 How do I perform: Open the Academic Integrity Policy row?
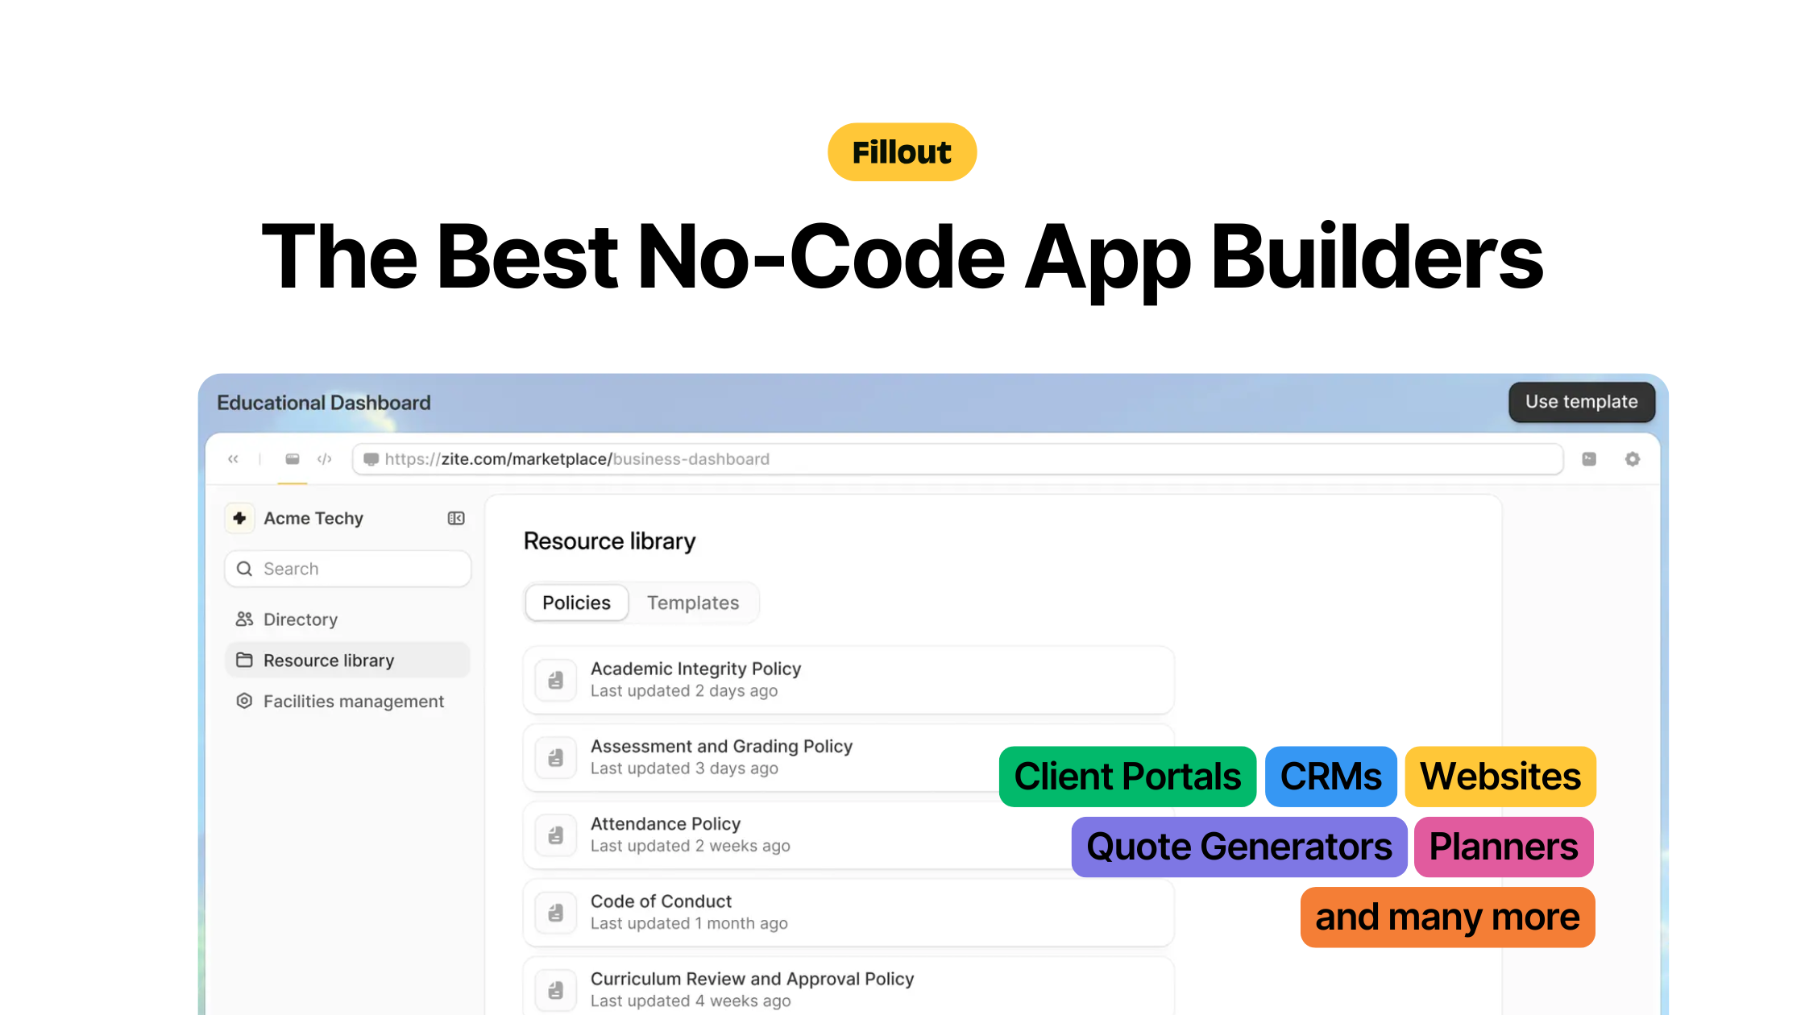[x=849, y=680]
